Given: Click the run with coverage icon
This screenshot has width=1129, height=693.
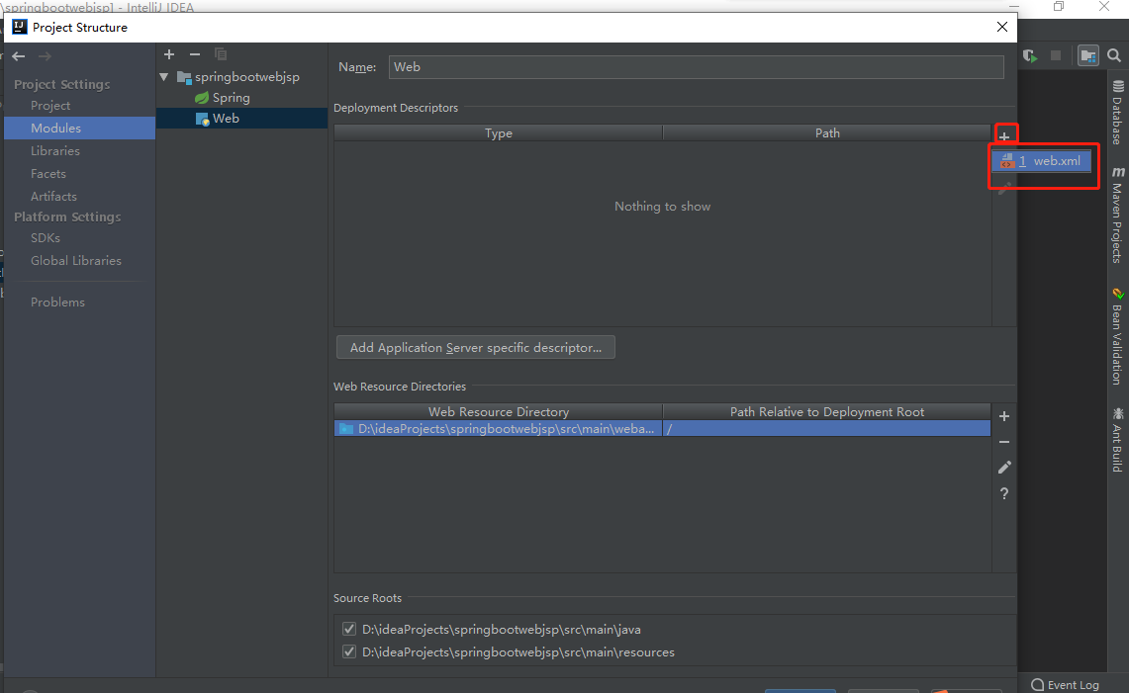Looking at the screenshot, I should point(1030,55).
